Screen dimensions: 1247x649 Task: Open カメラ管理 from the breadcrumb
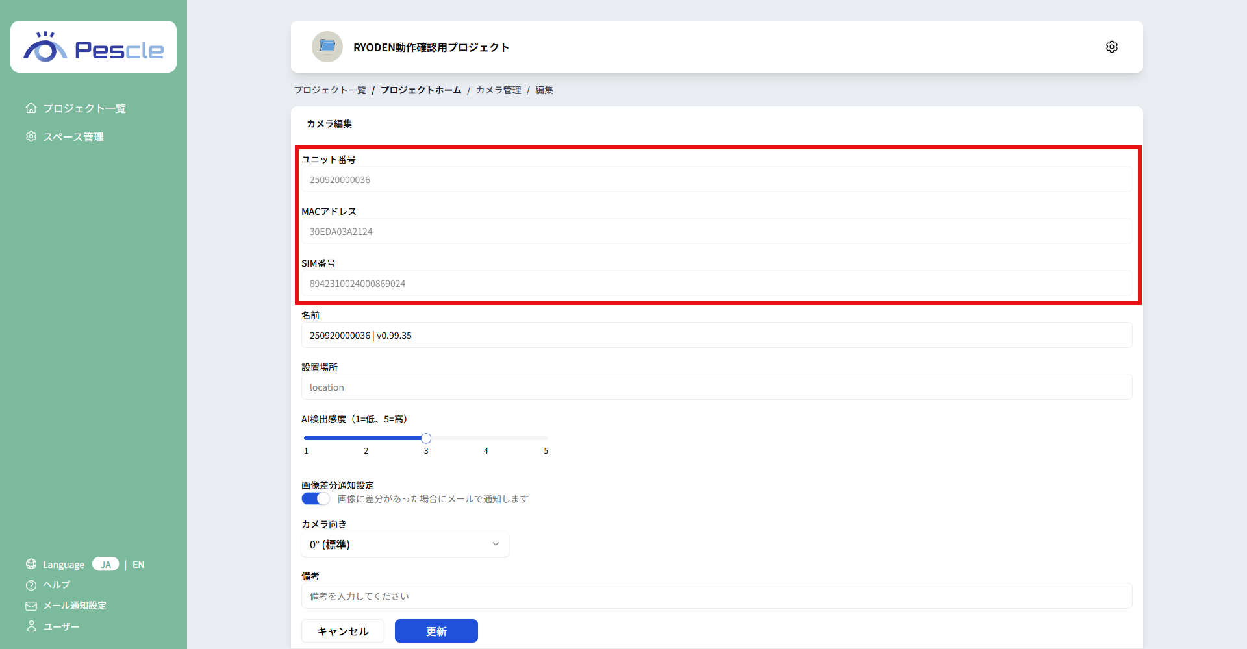[498, 90]
